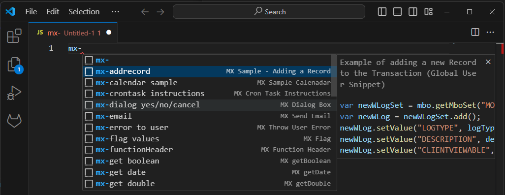Image resolution: width=505 pixels, height=195 pixels.
Task: Click the snippet icon beside mx-flag values
Action: click(x=89, y=139)
